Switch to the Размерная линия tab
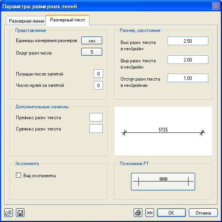Viewport: 222px width, 222px height. coord(26,21)
